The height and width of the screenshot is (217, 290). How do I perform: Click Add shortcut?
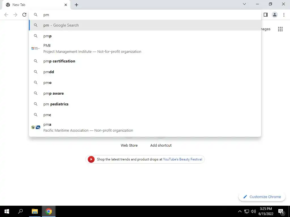(161, 145)
